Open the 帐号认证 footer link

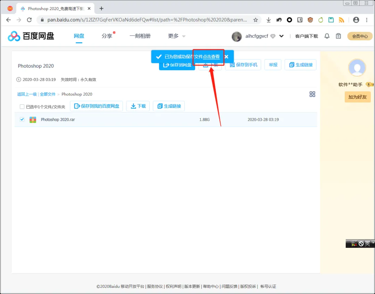[x=268, y=286]
